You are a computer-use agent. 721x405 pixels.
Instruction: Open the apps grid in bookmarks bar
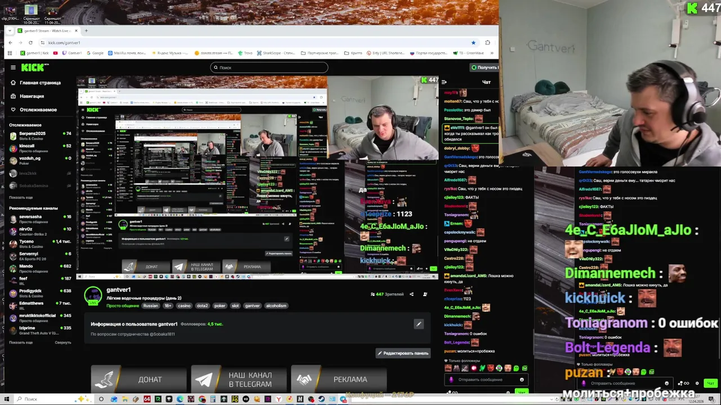click(11, 53)
